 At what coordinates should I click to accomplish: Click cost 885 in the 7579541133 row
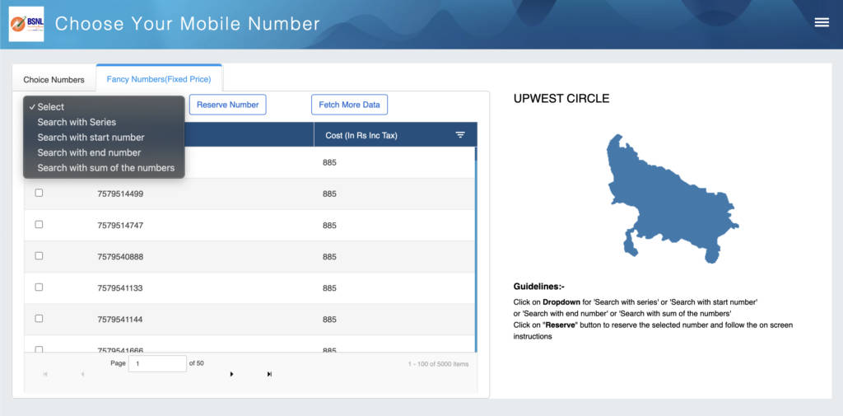pyautogui.click(x=329, y=288)
